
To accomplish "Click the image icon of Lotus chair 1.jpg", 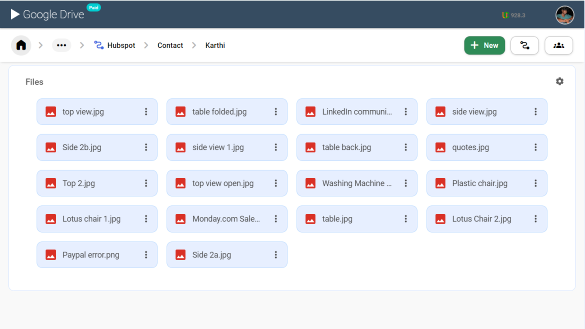I will coord(51,219).
